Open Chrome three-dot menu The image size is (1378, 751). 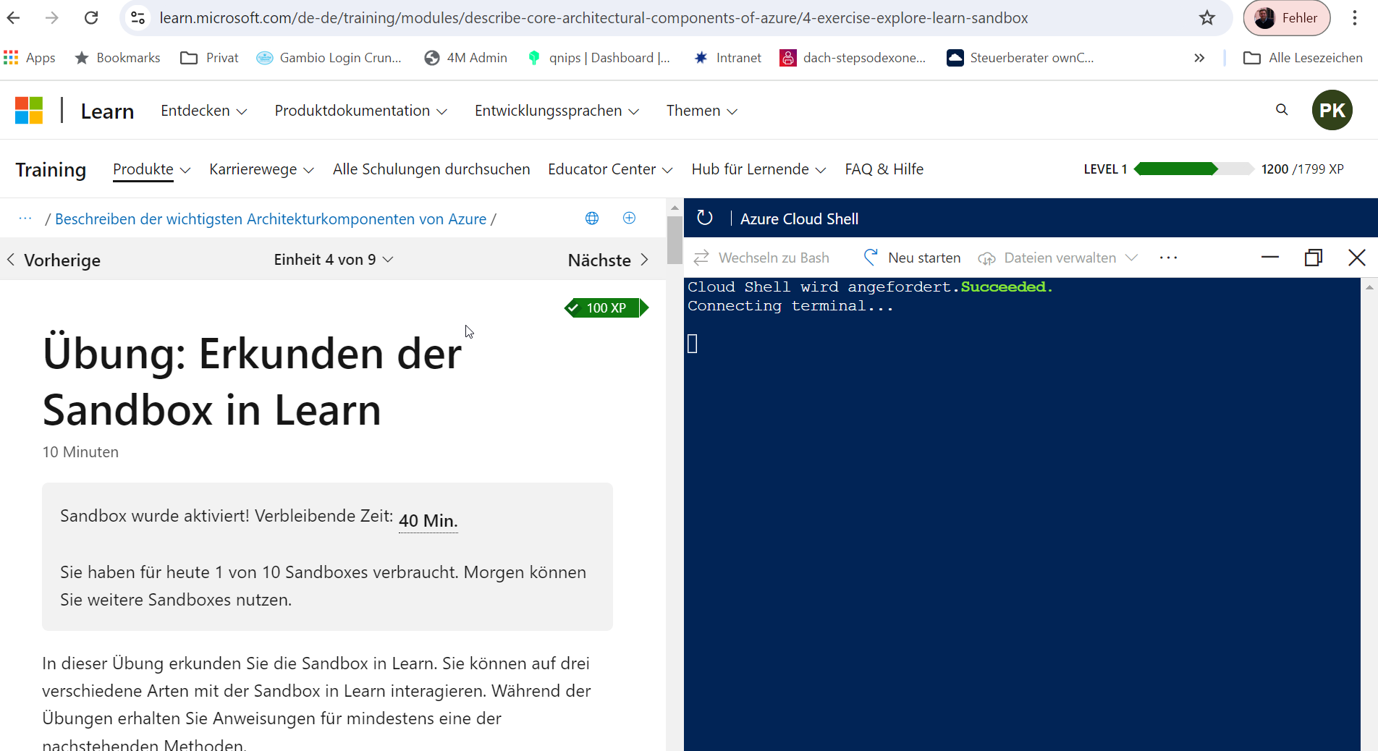point(1355,18)
